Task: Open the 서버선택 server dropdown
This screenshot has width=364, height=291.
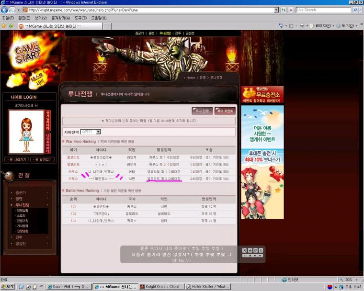Action: click(x=91, y=132)
